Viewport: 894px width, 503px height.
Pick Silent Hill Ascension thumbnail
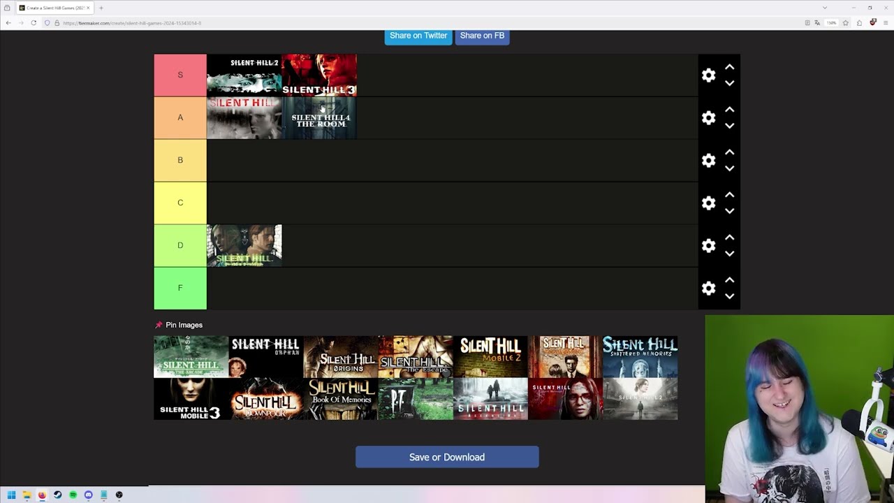(490, 399)
